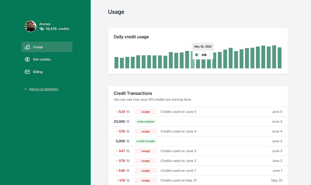
Task: Click the usage tag on June 1 row
Action: tap(146, 171)
